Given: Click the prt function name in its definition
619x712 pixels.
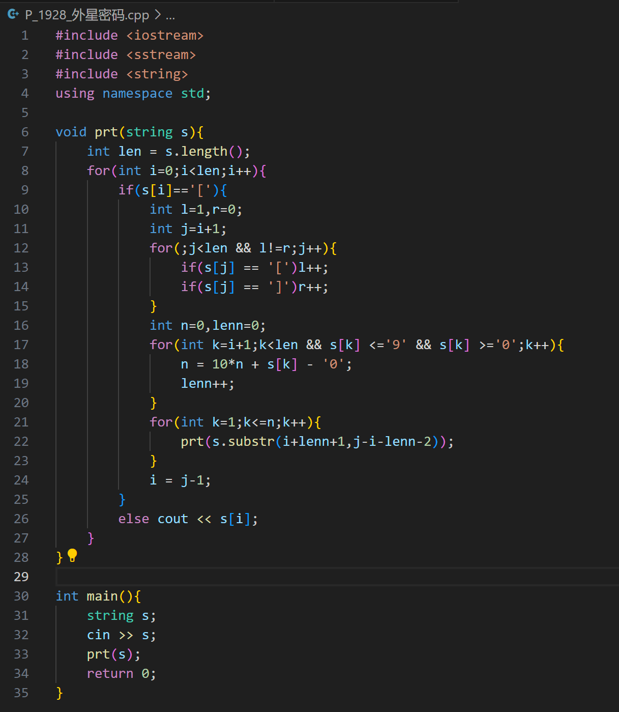Looking at the screenshot, I should 106,132.
